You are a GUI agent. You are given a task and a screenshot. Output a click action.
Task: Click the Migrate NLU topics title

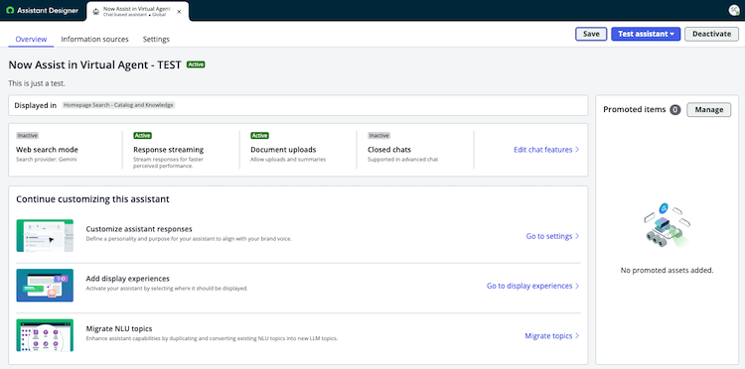[x=119, y=328]
